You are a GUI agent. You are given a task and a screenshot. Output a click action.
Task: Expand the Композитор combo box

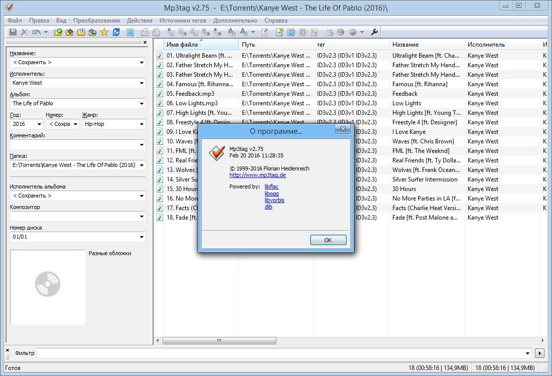point(142,216)
